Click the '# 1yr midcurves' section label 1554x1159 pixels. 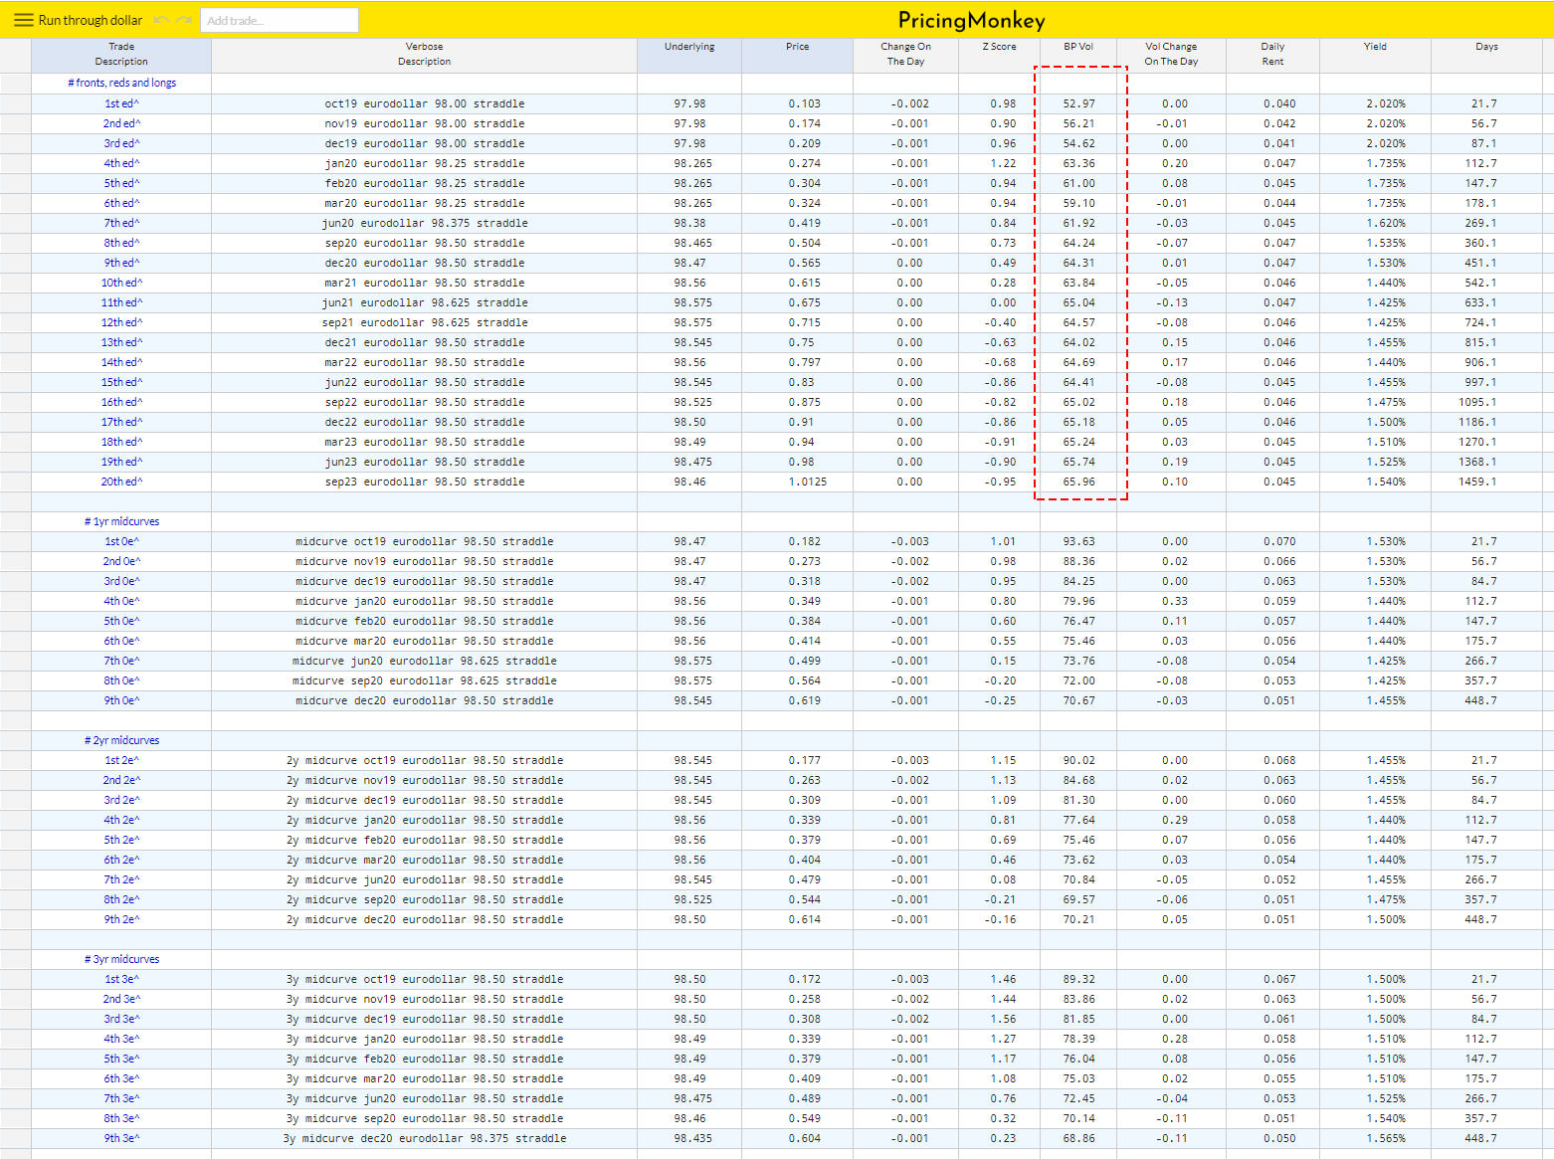click(x=121, y=521)
